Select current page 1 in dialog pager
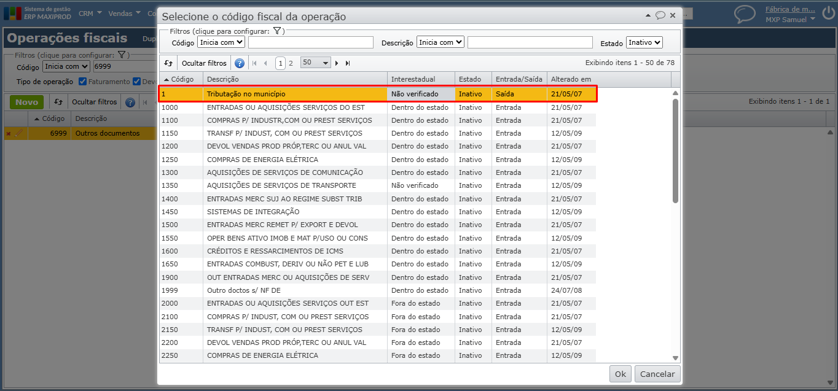This screenshot has width=838, height=391. (x=280, y=63)
